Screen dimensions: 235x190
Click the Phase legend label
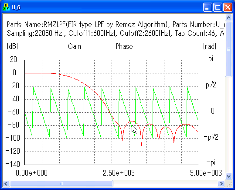(x=124, y=46)
